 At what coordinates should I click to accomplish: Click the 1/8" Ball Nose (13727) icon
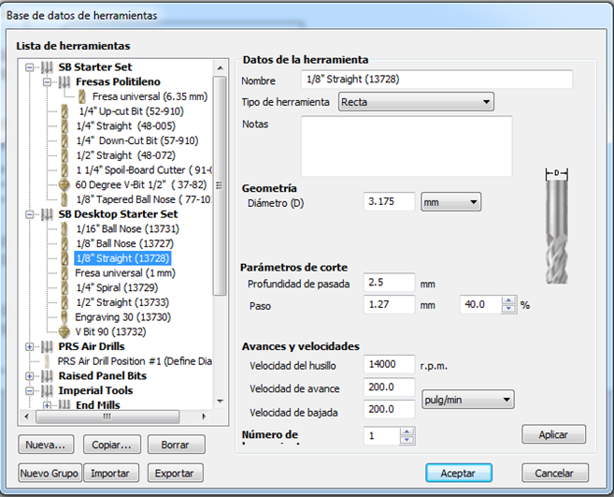[64, 243]
